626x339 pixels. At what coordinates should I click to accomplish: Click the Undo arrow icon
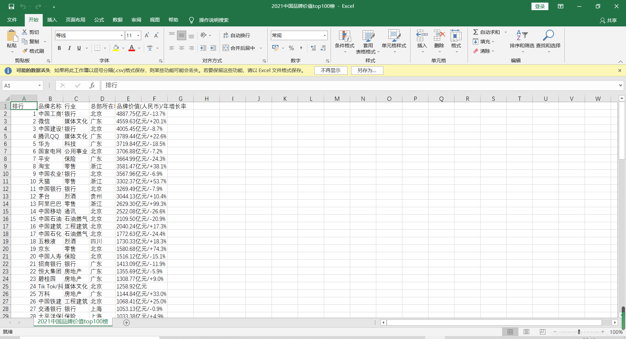click(x=23, y=6)
